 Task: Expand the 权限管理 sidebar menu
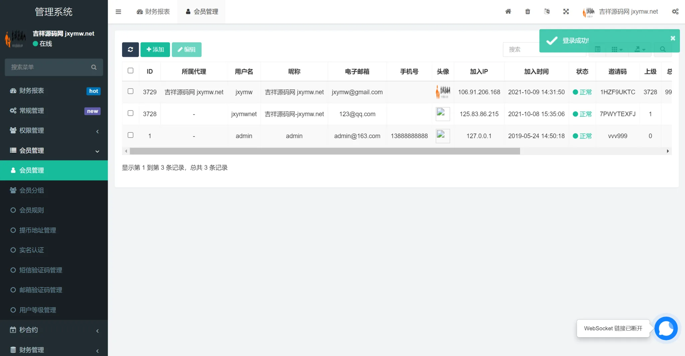(x=54, y=131)
